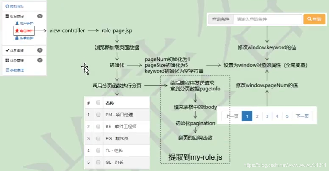
Task: Check the PG - 程序员 row checkbox
Action: point(98,138)
